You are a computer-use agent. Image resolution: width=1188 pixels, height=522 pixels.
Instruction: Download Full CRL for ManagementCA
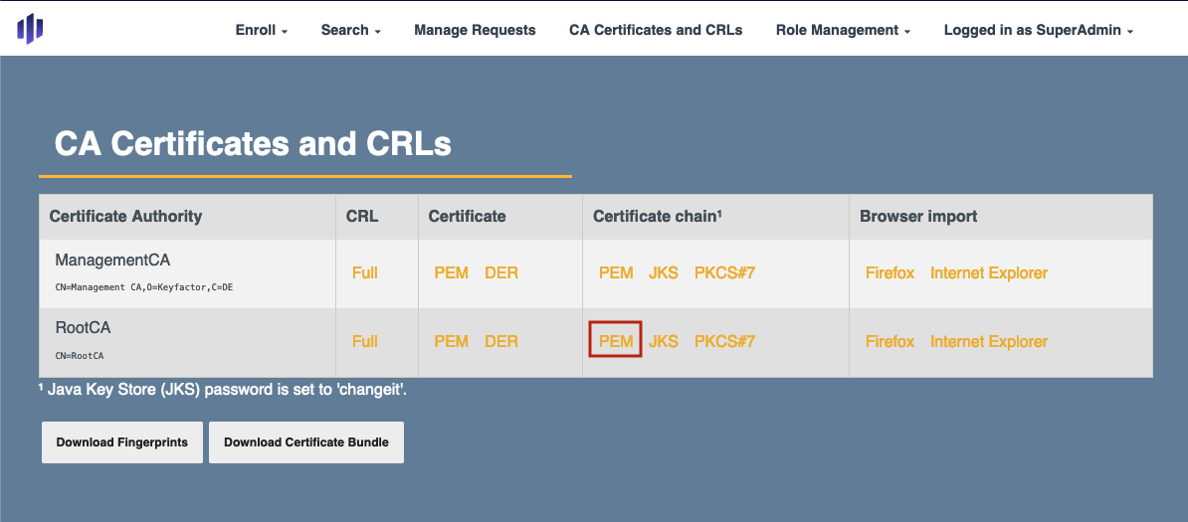click(365, 272)
